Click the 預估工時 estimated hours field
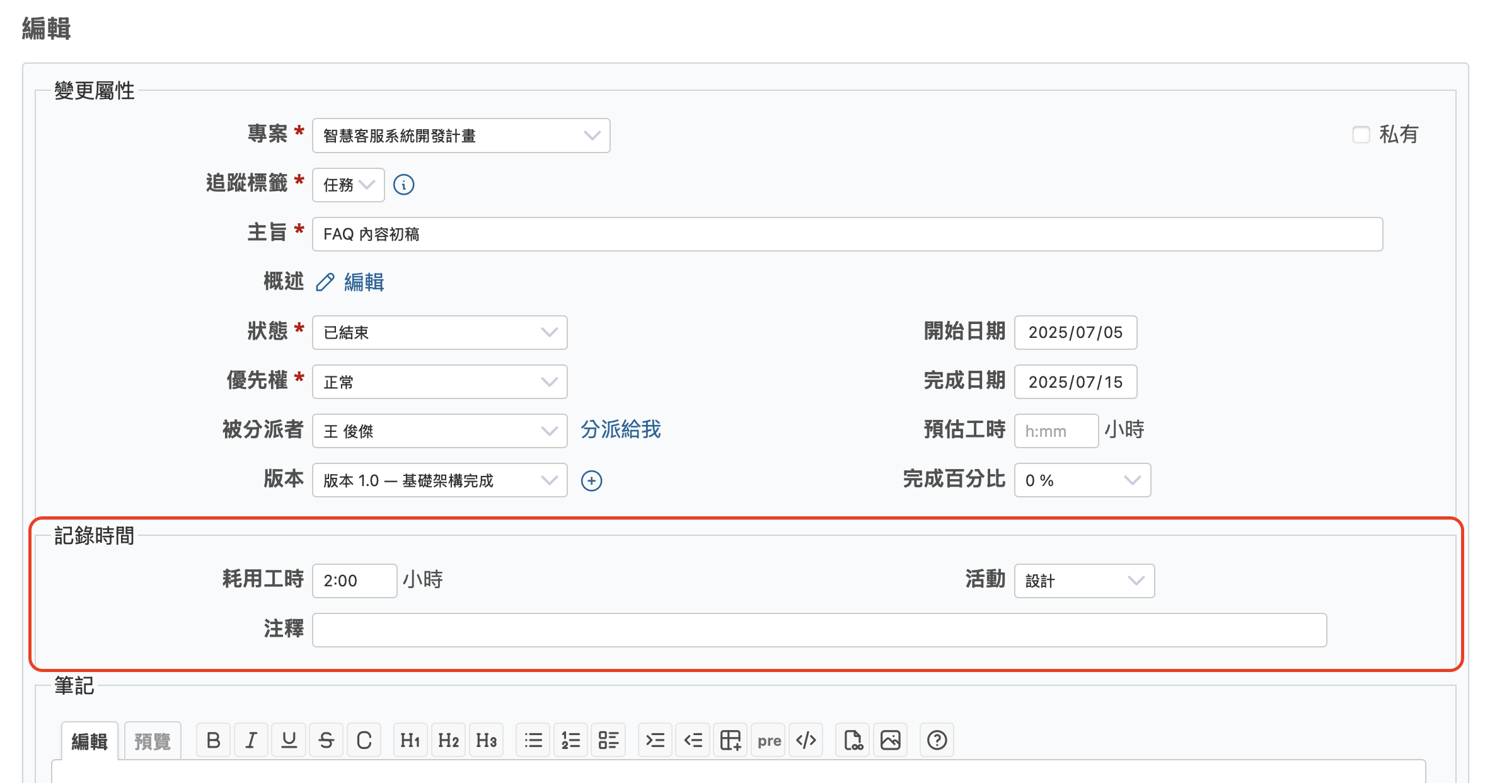This screenshot has height=783, width=1485. 1056,431
